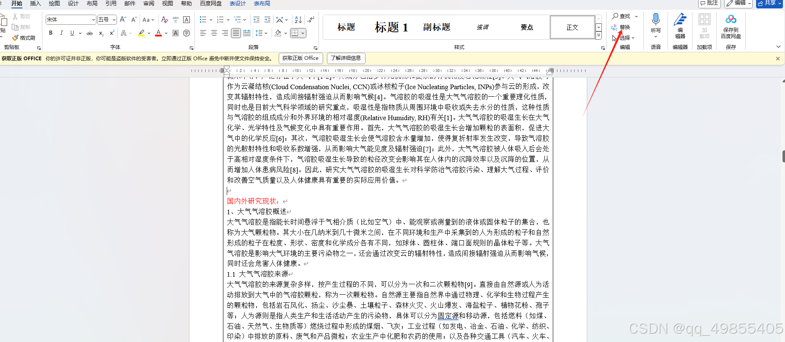This screenshot has height=342, width=785.
Task: Apply character border icon
Action: (x=187, y=20)
